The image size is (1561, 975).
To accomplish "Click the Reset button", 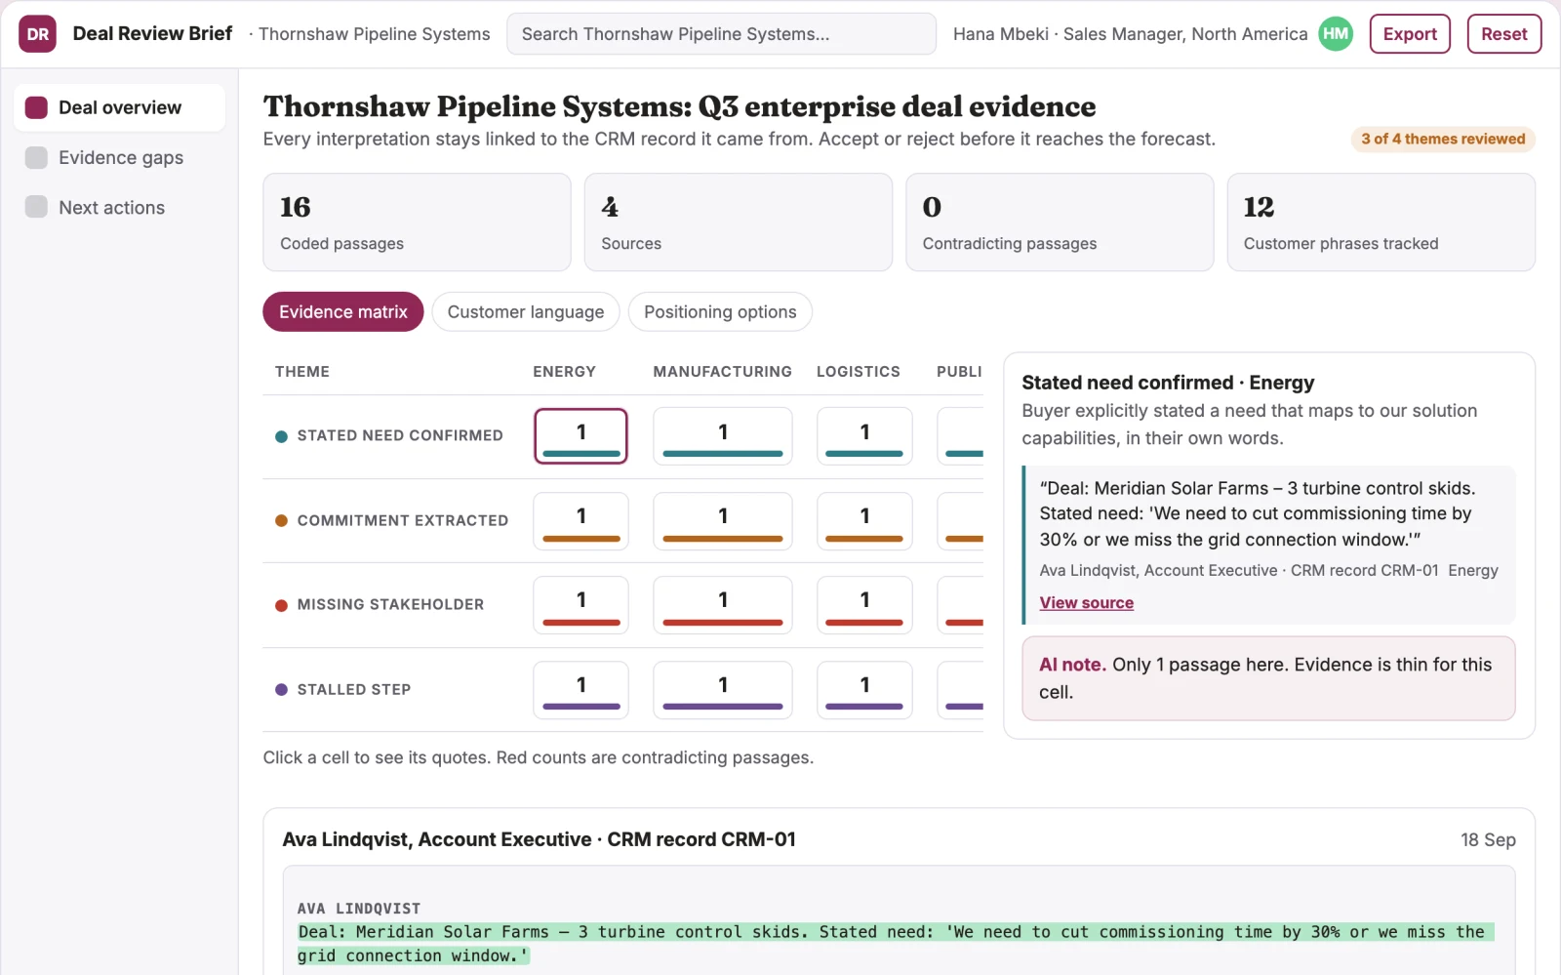I will (1504, 34).
